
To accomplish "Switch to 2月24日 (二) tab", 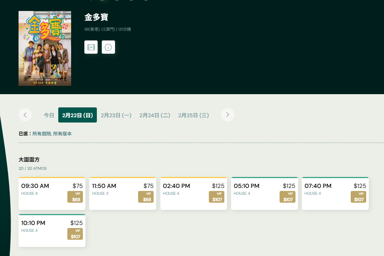I will click(x=155, y=115).
